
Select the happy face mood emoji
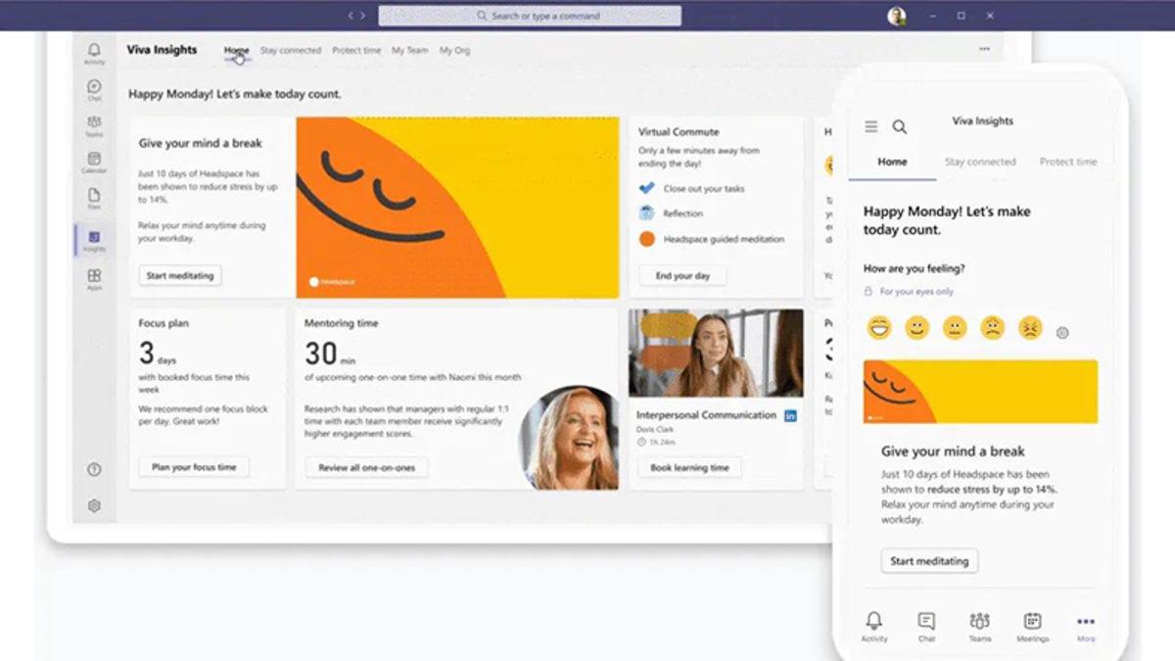tap(880, 329)
